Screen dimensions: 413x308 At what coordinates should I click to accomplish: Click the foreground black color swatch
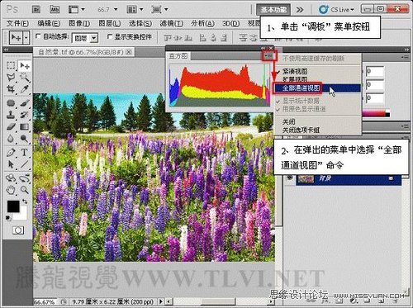click(13, 206)
